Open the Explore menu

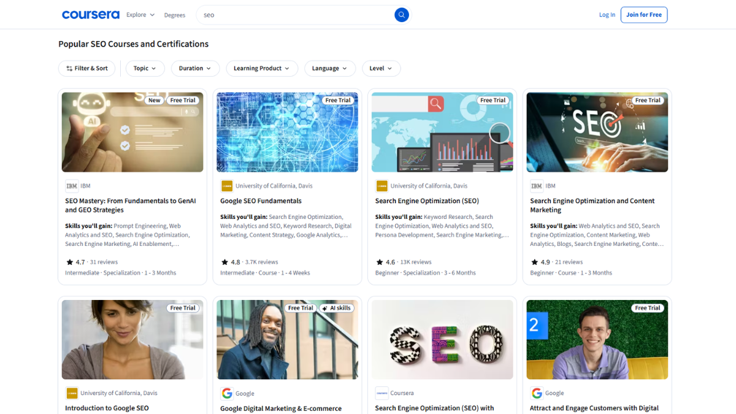140,14
